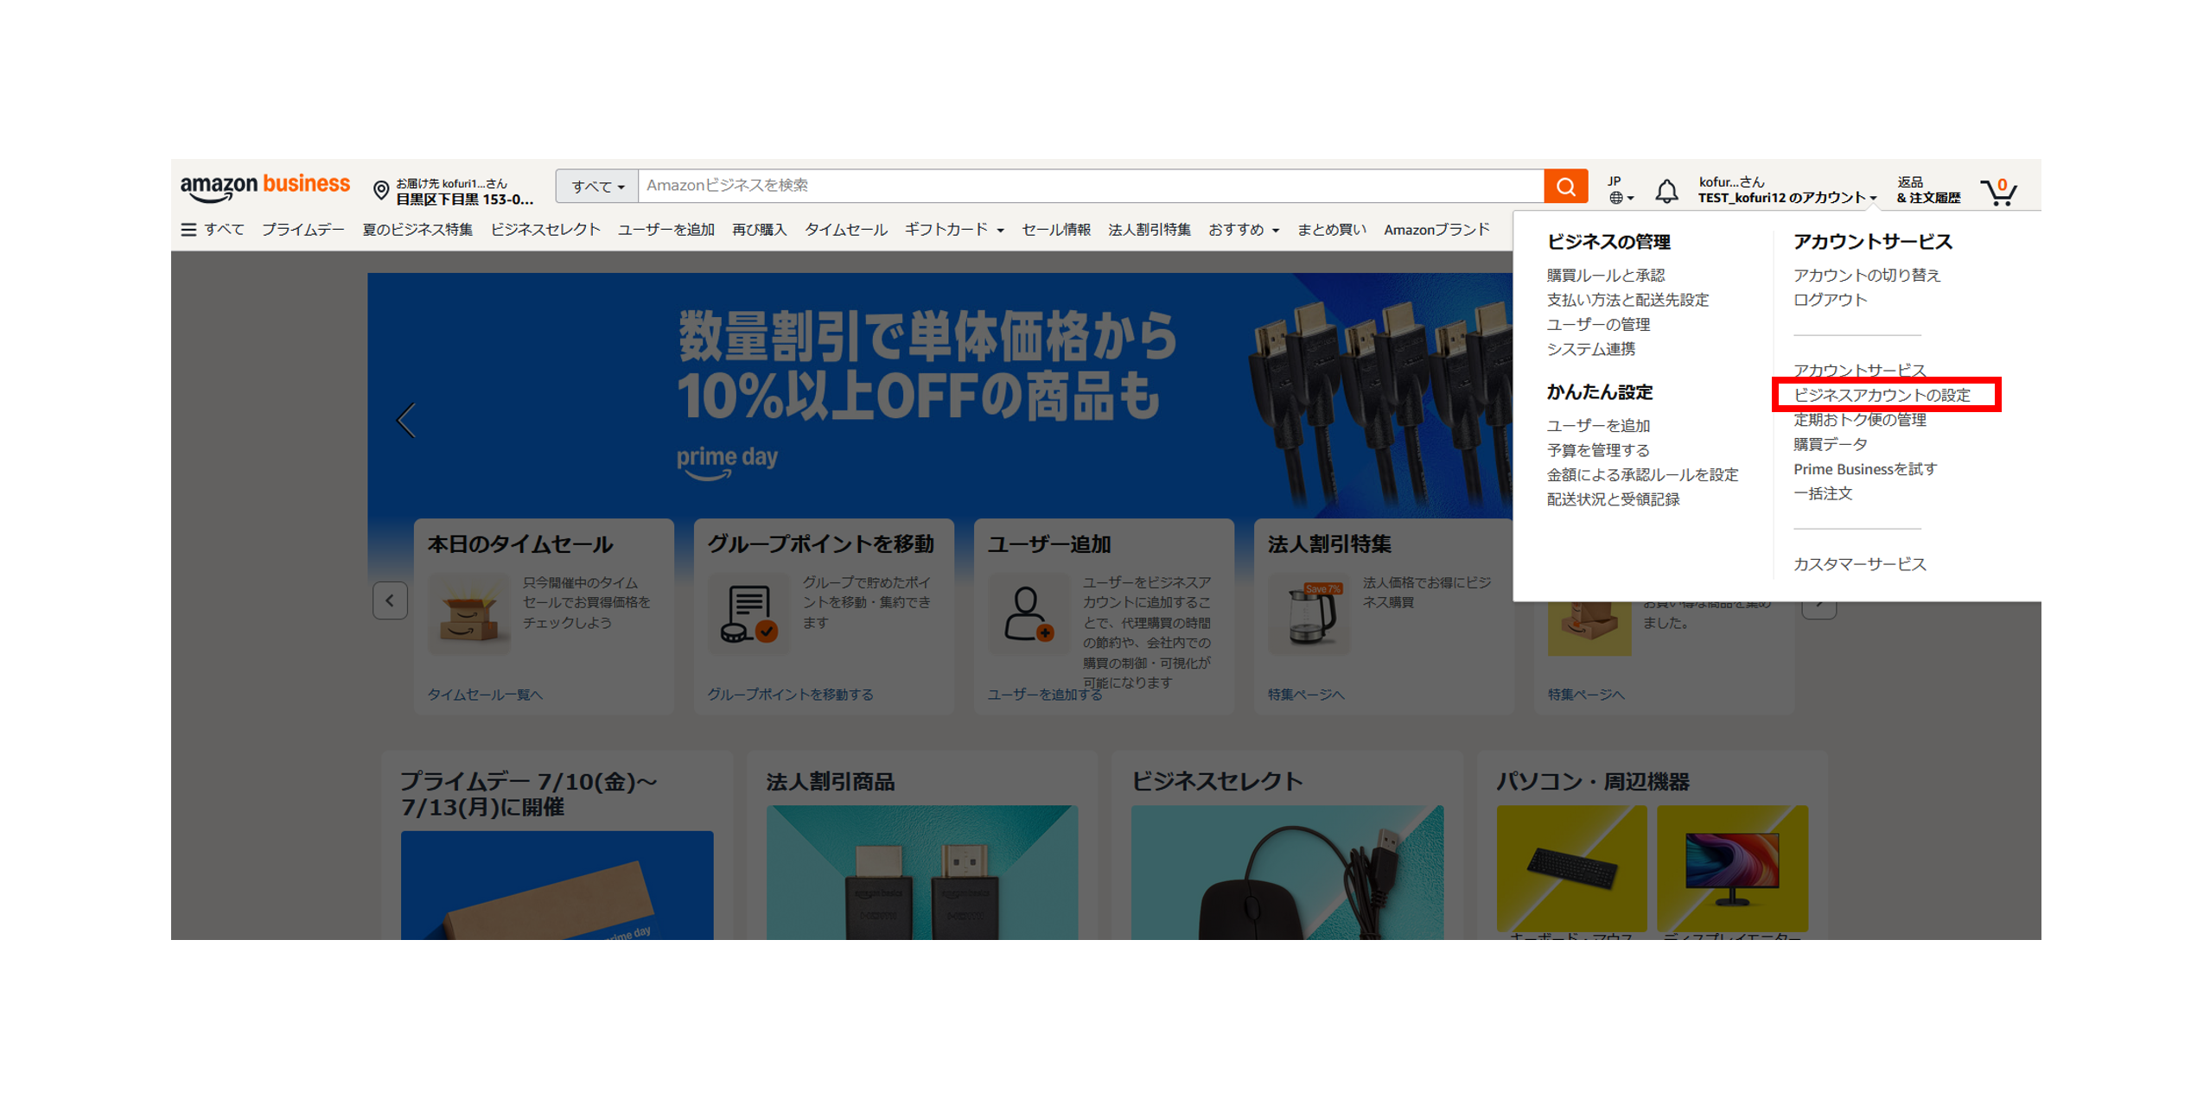Select Amazonブランド in the nav bar
This screenshot has height=1105, width=2210.
[x=1436, y=229]
